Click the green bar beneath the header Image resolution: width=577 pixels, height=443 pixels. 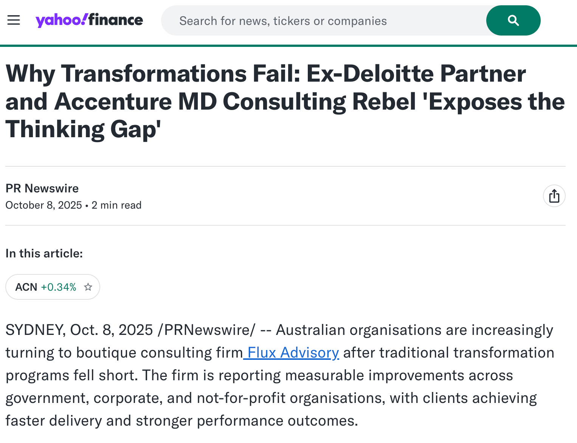point(288,46)
